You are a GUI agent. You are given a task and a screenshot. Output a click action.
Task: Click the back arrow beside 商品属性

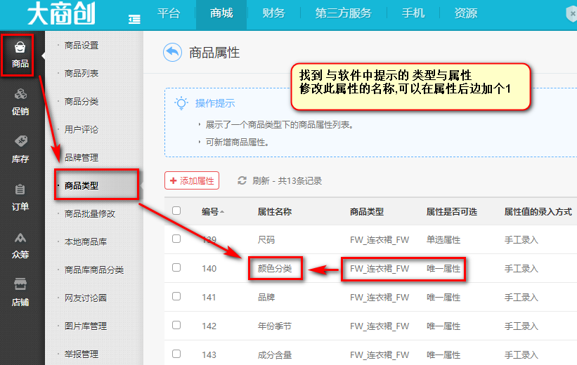pos(172,53)
